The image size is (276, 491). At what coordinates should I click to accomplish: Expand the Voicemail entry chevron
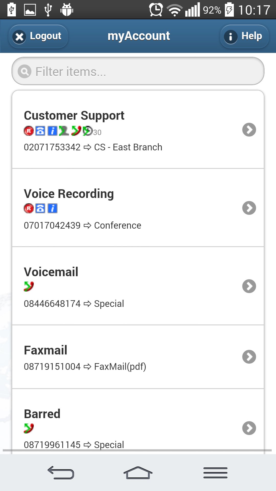249,286
